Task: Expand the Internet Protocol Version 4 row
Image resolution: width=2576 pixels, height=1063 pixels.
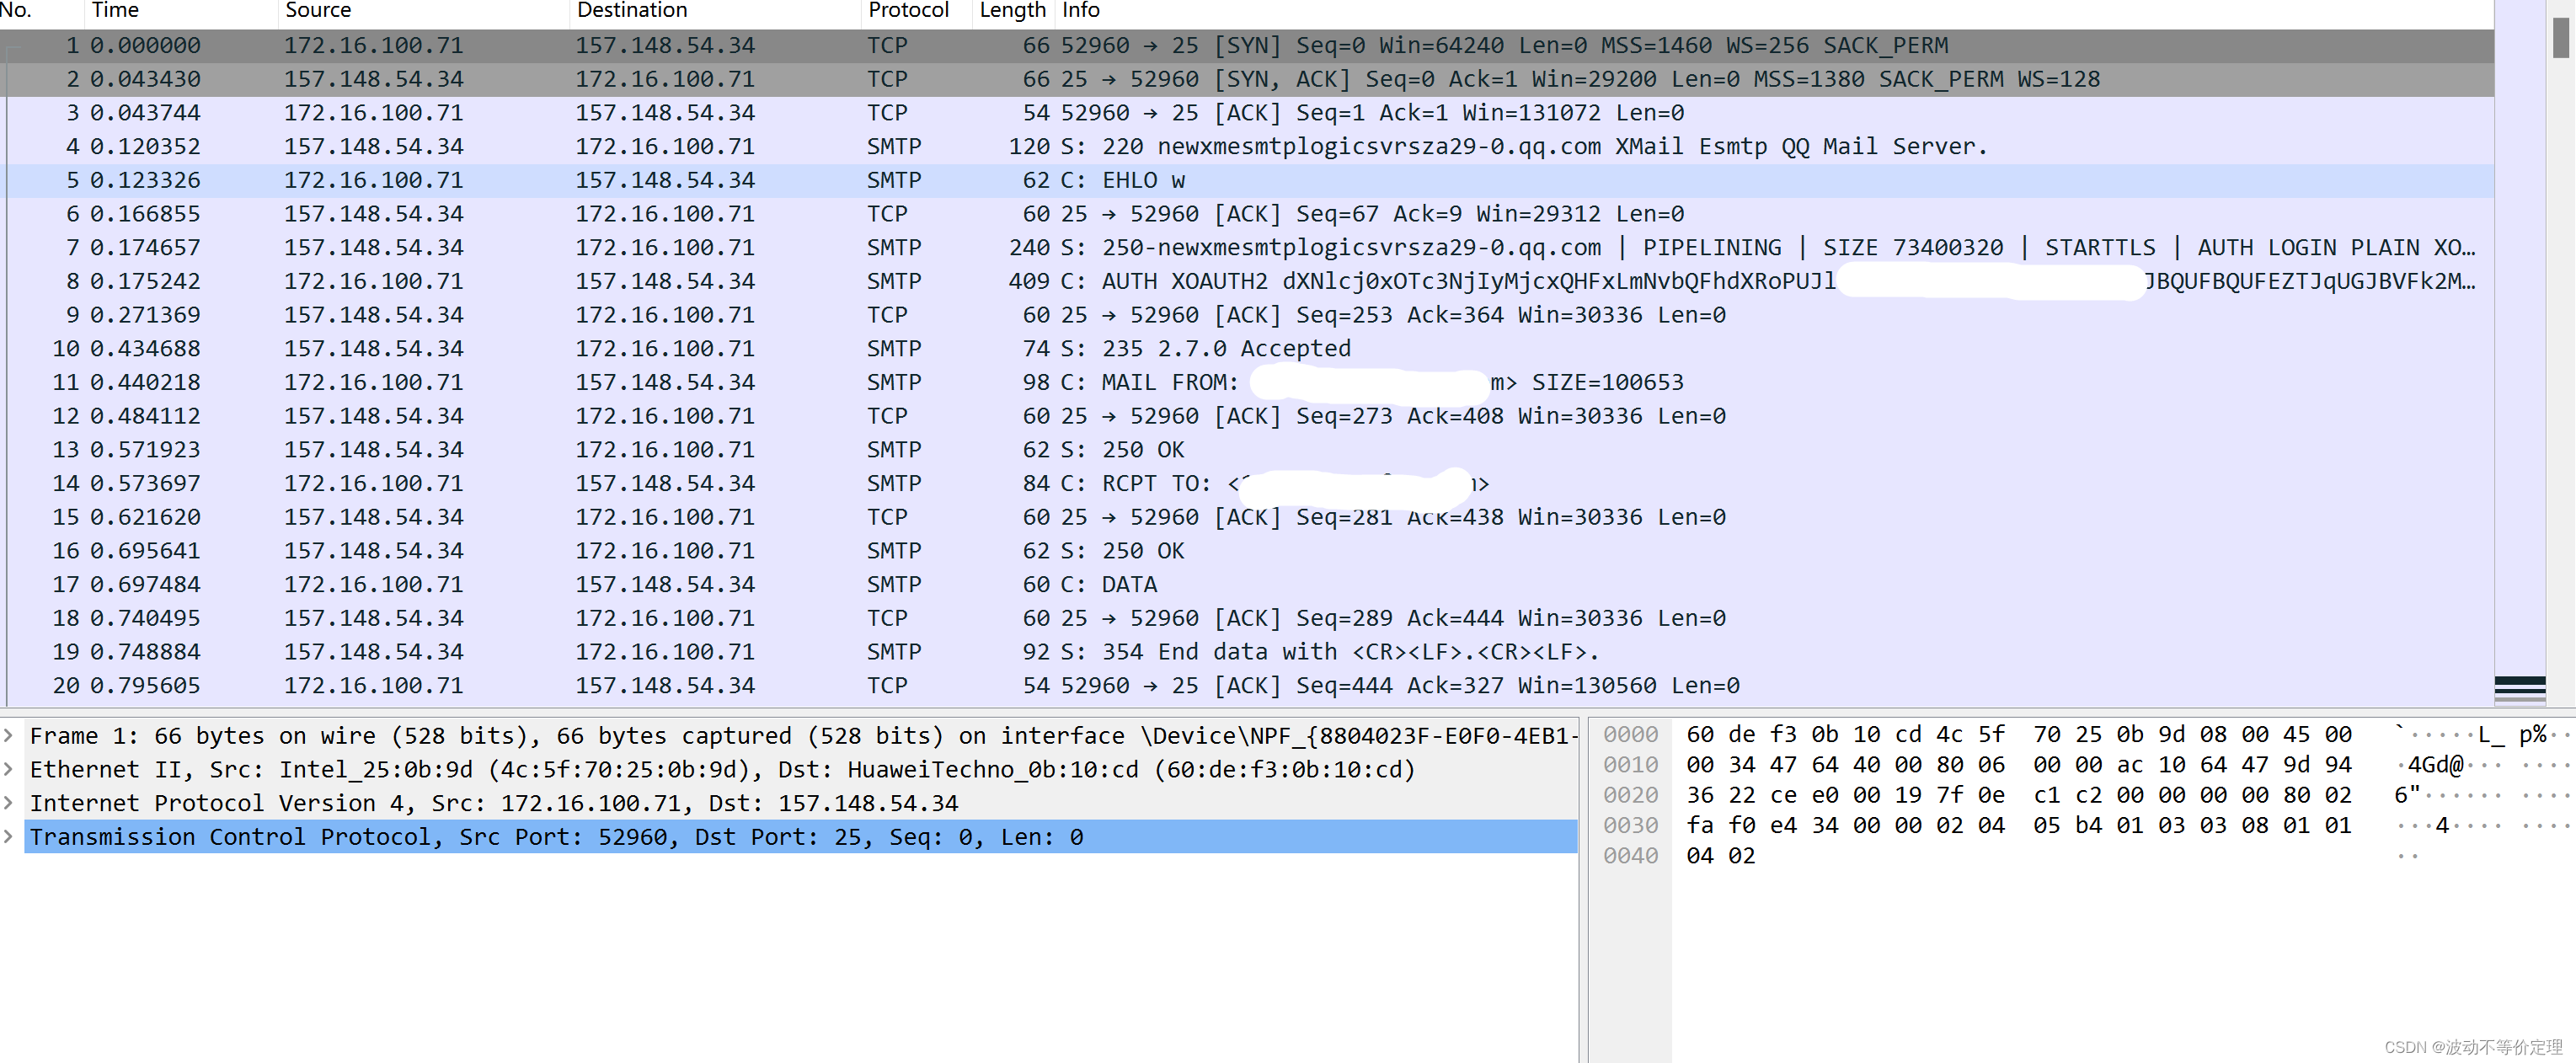Action: click(x=9, y=803)
